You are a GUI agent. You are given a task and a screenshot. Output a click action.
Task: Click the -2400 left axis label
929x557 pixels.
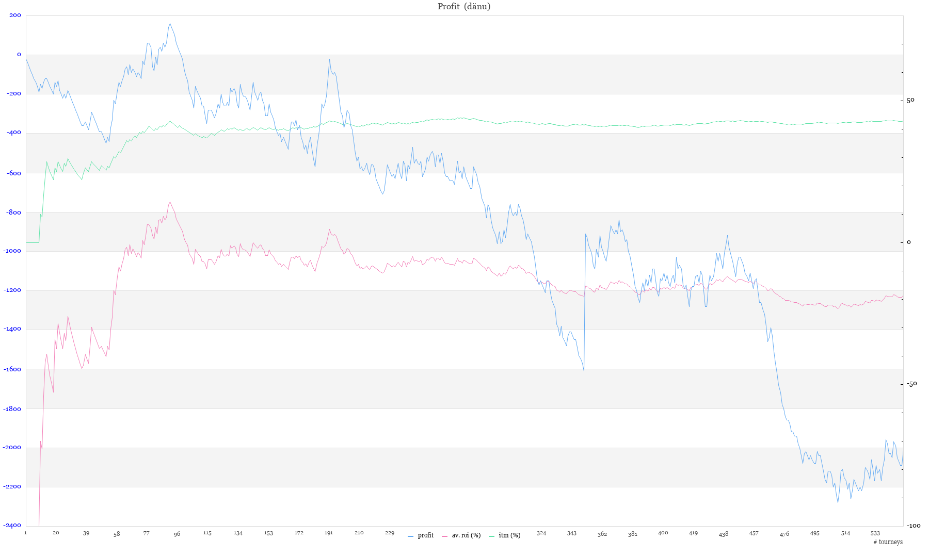14,526
